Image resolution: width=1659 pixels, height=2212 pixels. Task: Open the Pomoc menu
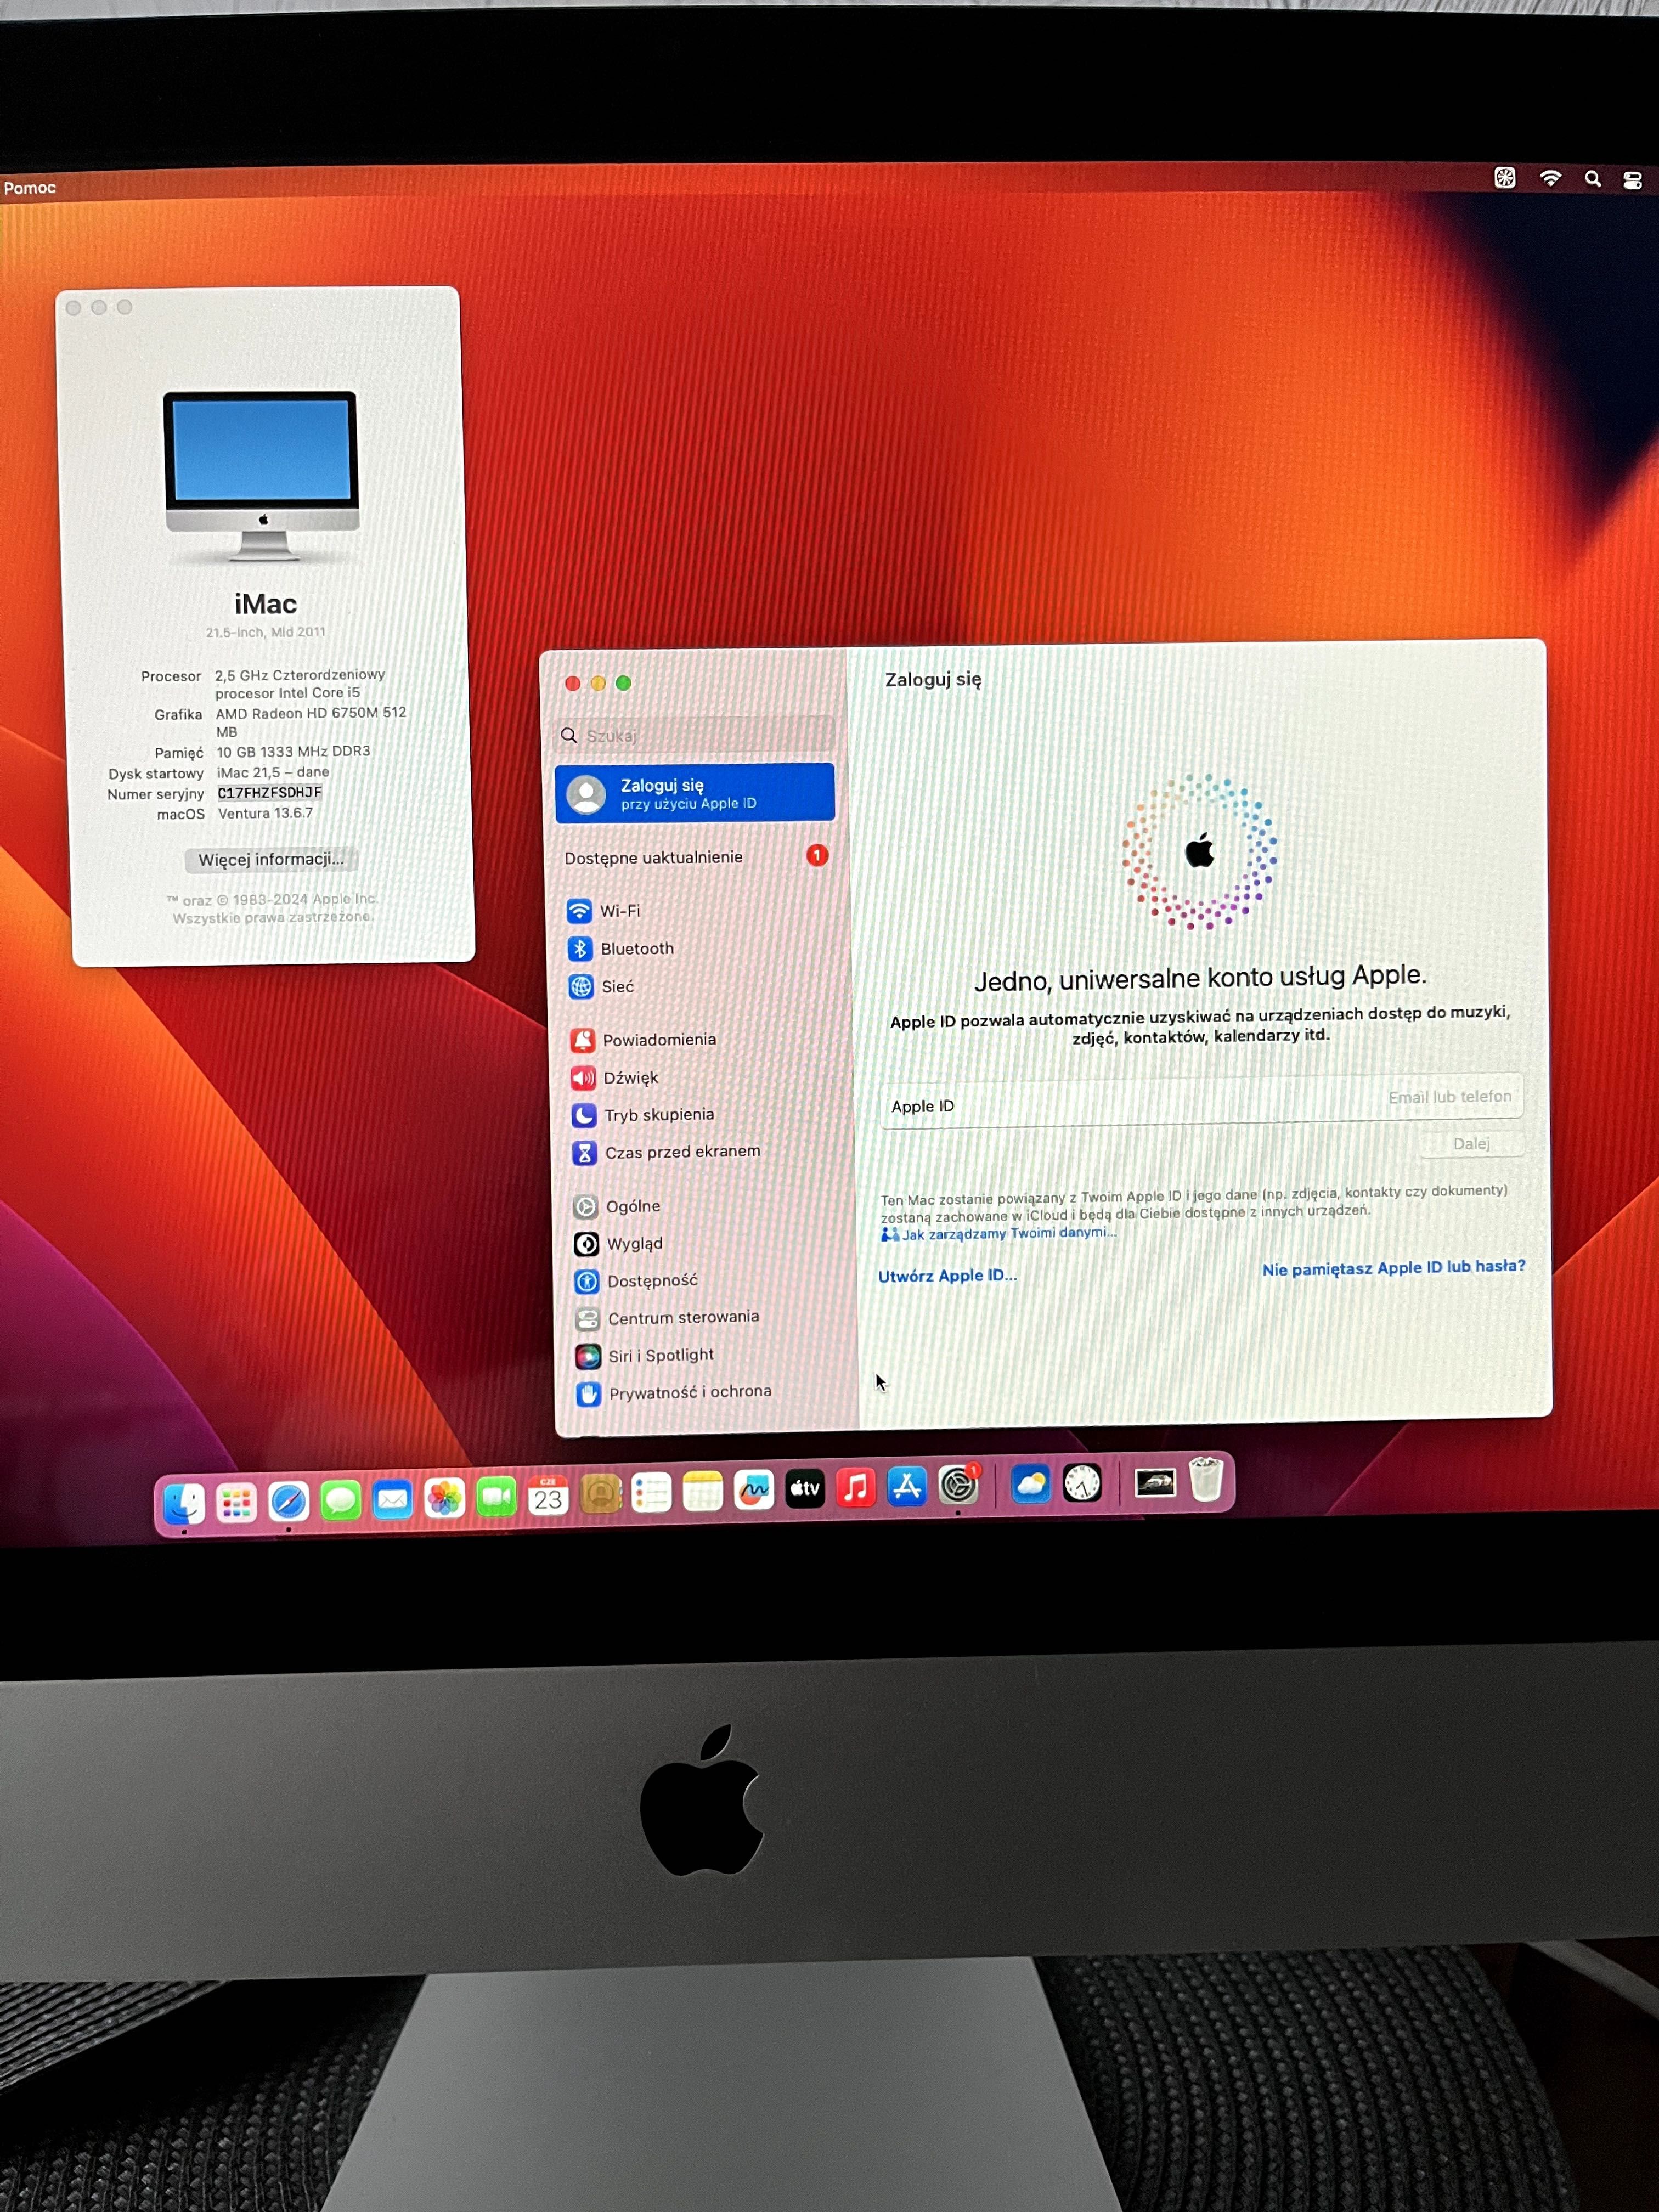pos(29,188)
